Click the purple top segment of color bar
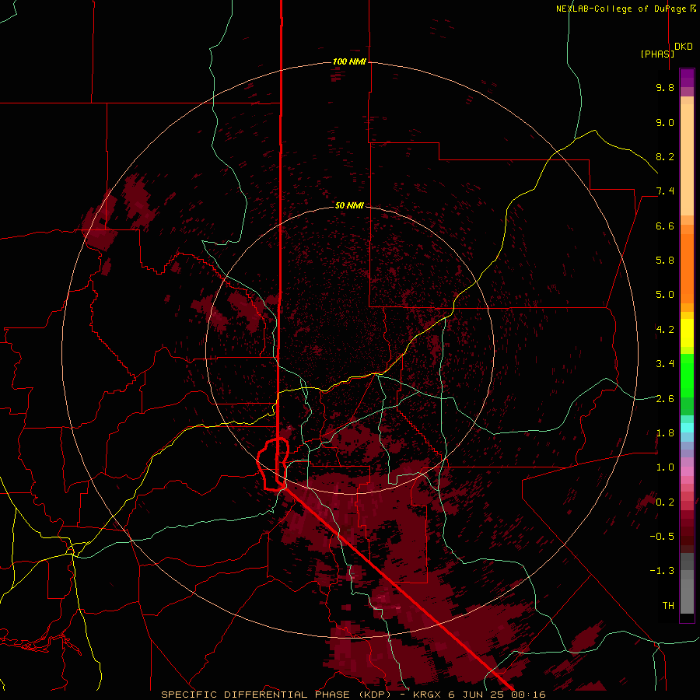The width and height of the screenshot is (700, 700). click(x=687, y=78)
